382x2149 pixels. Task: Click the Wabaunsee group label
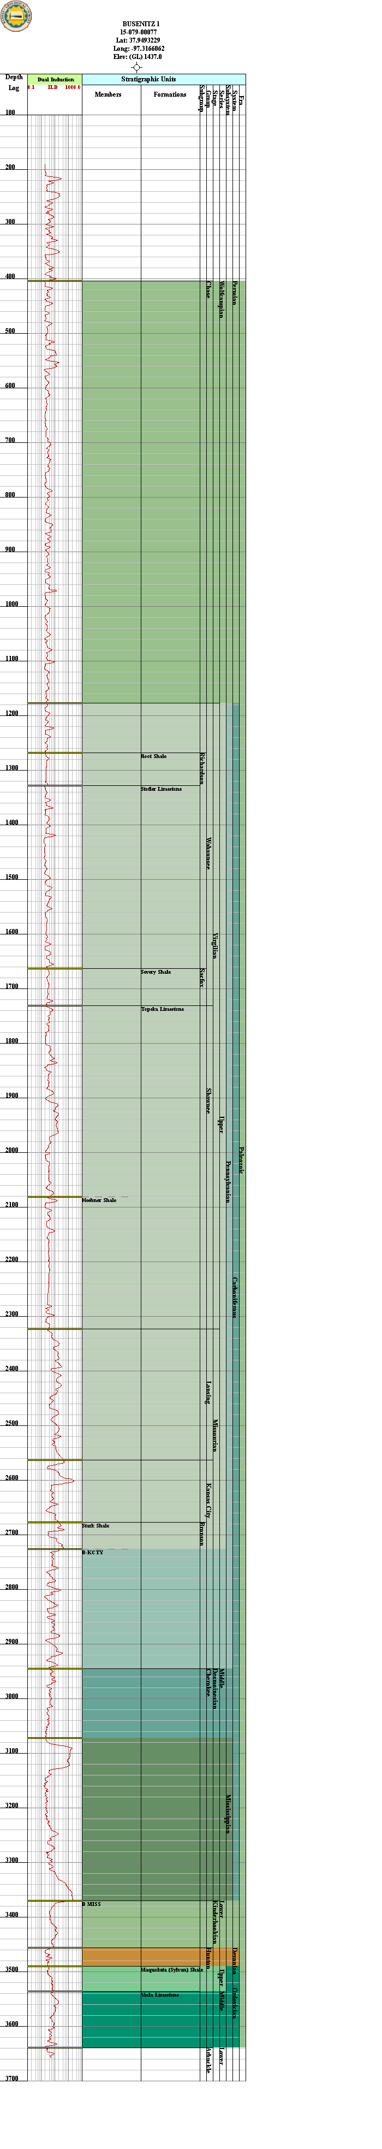click(208, 854)
